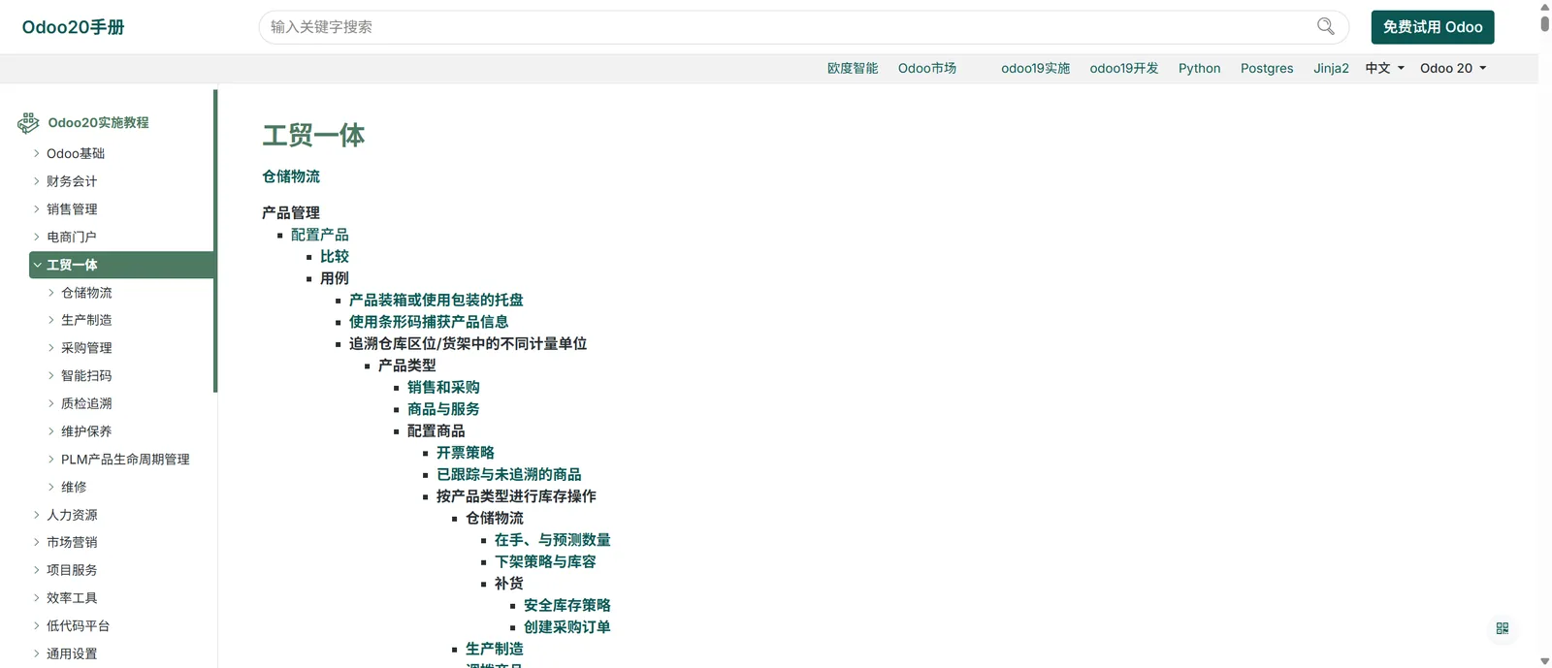Select 通用设置 in the sidebar

(x=72, y=653)
